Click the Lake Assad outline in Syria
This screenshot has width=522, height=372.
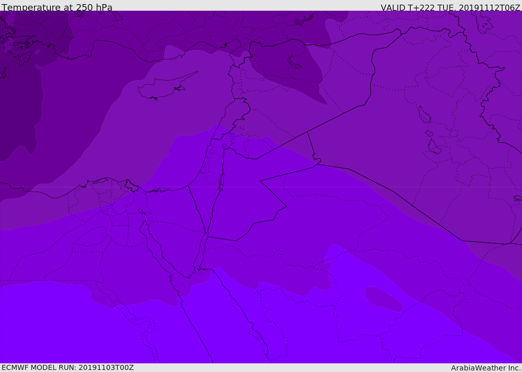[294, 62]
